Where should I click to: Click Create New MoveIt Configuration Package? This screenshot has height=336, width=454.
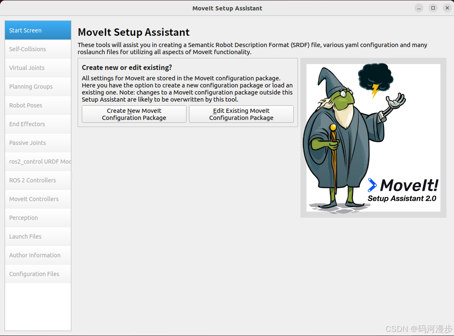[134, 114]
